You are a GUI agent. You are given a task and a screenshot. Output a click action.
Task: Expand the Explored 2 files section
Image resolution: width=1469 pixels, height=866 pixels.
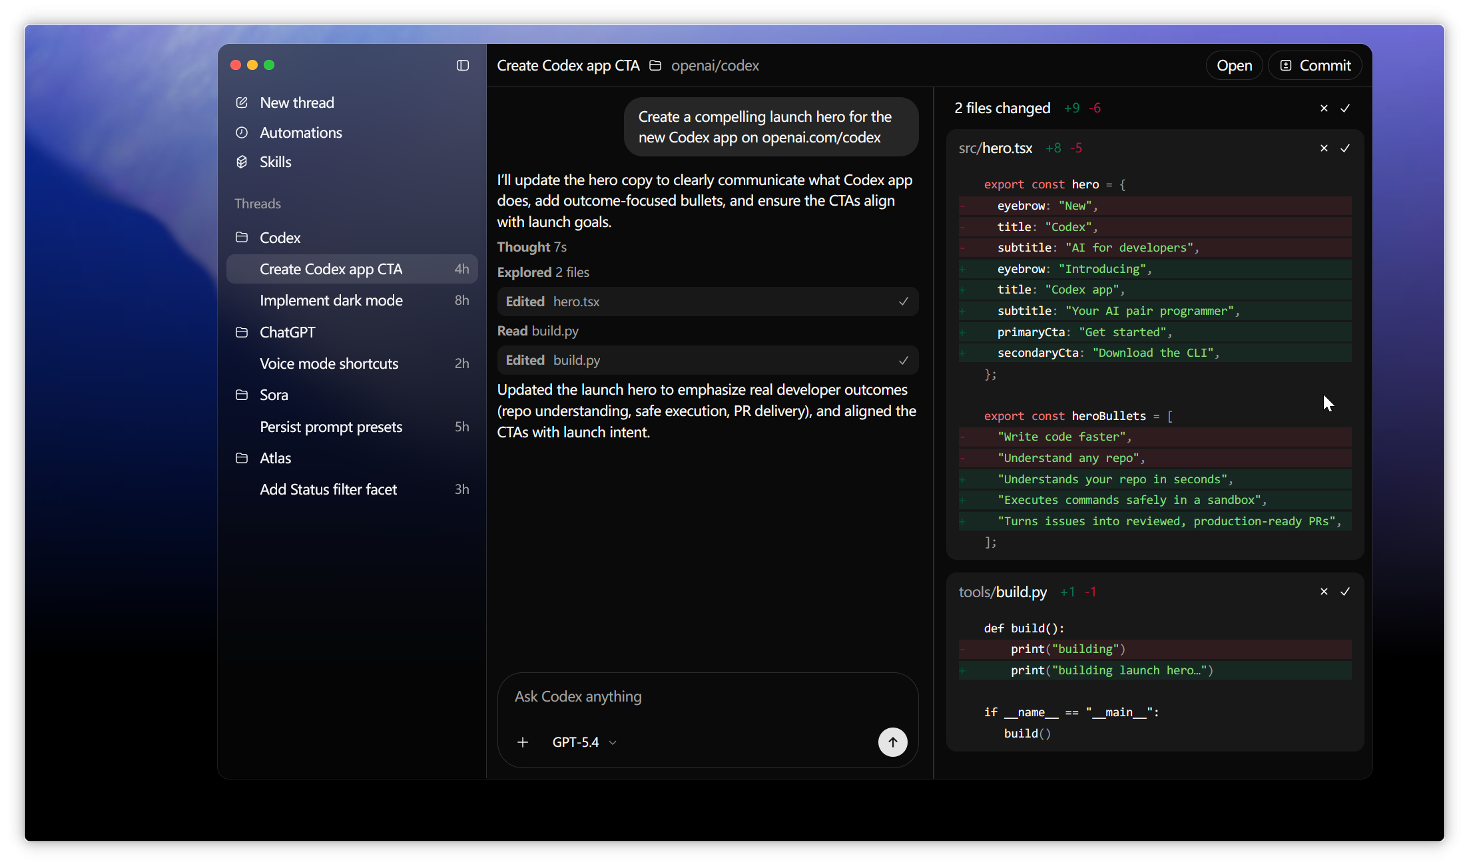543,272
